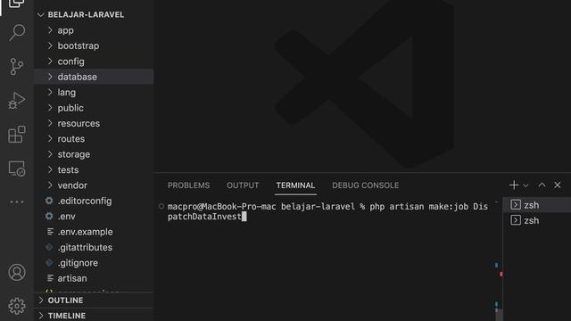Screen dimensions: 571x321
Task: Create a new terminal with plus icon
Action: tap(514, 185)
